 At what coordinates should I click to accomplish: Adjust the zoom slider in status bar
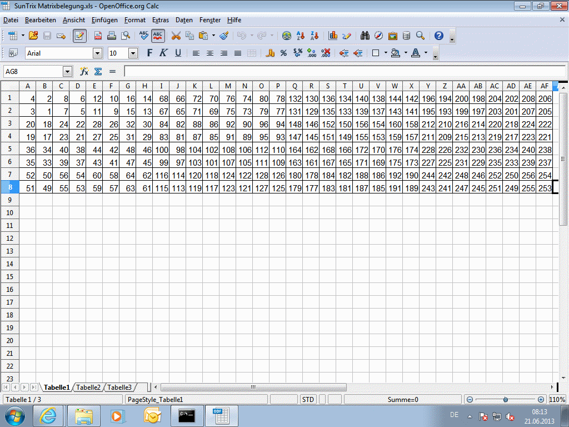point(505,400)
